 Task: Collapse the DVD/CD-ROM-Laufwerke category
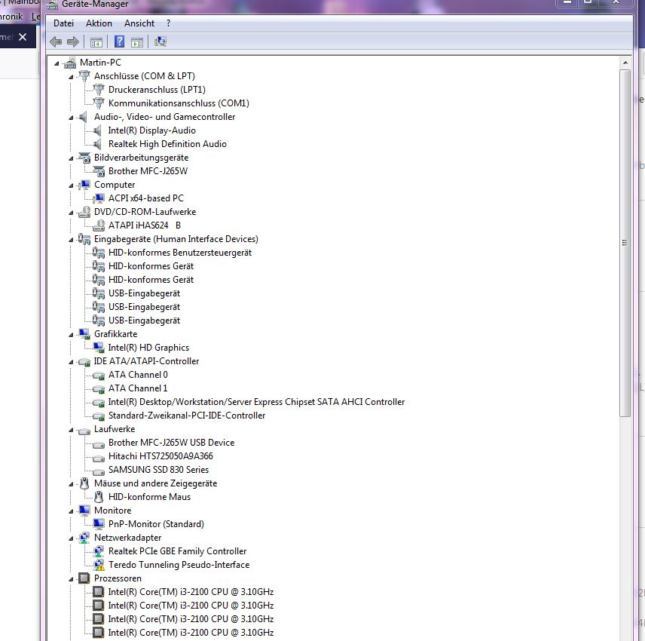[x=71, y=213]
